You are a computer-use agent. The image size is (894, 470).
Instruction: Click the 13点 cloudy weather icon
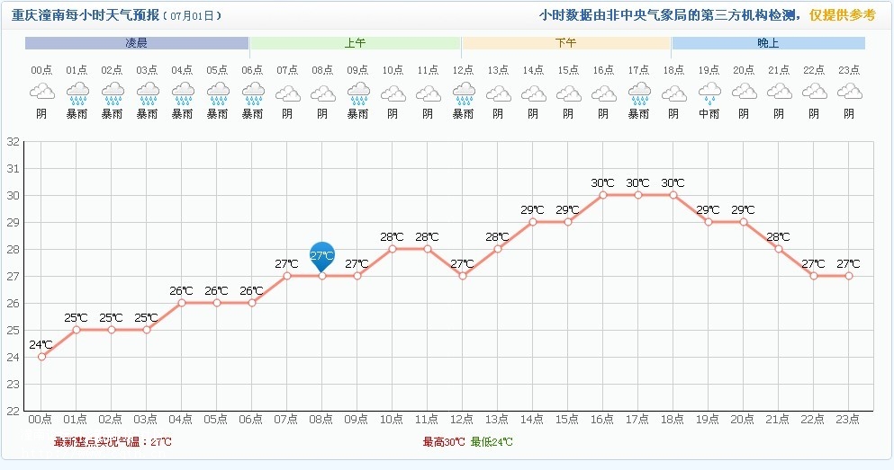(x=499, y=92)
